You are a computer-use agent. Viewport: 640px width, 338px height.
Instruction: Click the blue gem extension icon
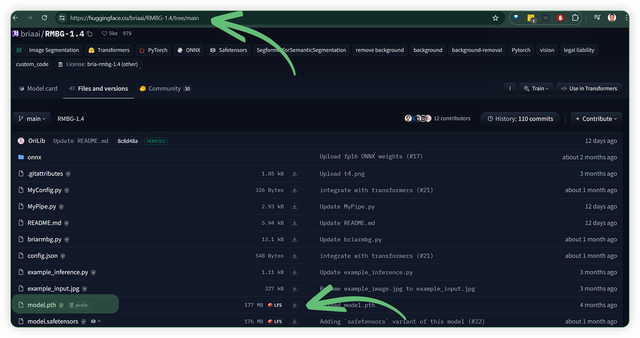pos(516,18)
